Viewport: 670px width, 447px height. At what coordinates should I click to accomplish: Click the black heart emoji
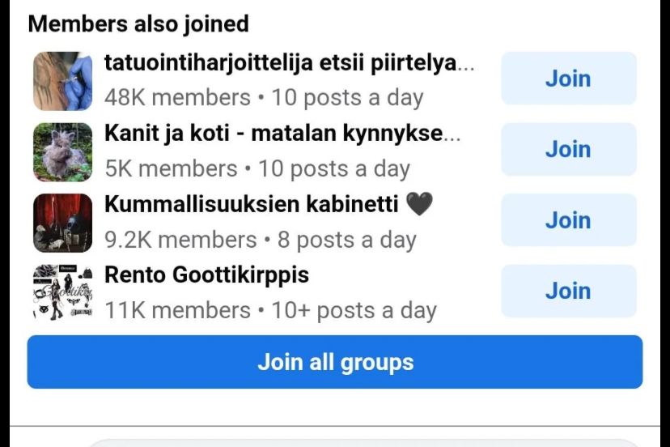pyautogui.click(x=418, y=204)
